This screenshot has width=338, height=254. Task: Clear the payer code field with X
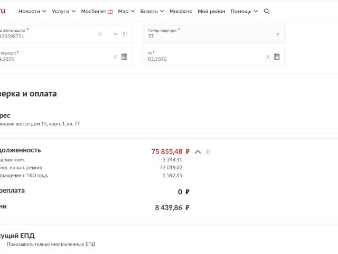[100, 34]
